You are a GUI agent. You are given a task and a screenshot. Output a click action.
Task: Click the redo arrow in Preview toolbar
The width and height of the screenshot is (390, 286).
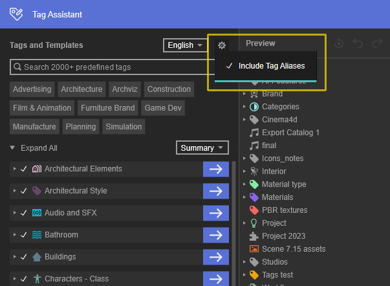(x=377, y=43)
